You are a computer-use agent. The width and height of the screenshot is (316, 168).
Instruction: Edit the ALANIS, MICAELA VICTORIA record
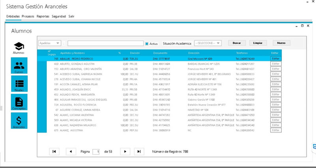tap(276, 120)
